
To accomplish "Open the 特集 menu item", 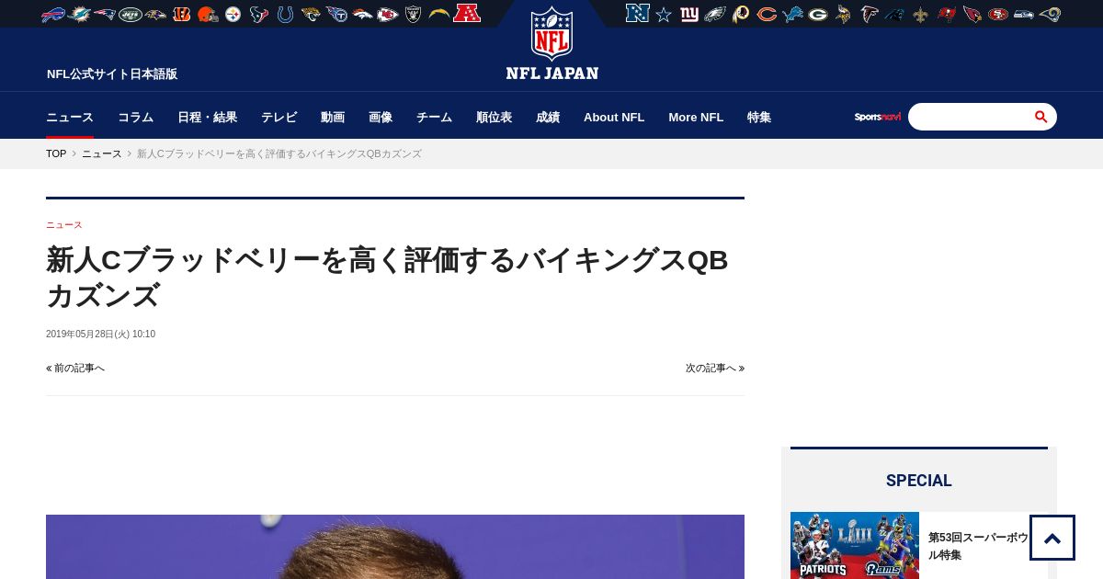I will coord(759,117).
